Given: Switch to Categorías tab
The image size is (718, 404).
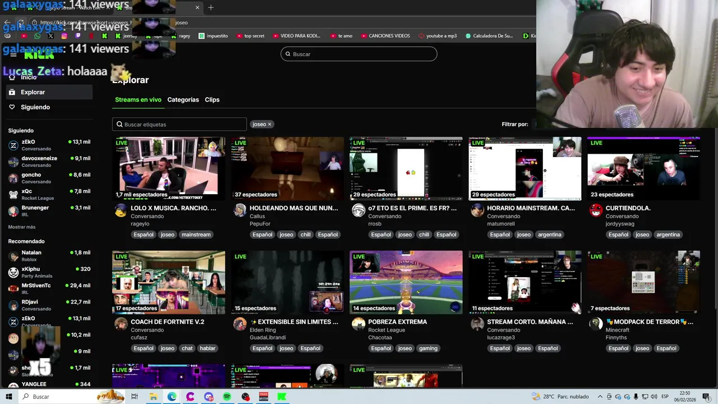Looking at the screenshot, I should coord(183,100).
